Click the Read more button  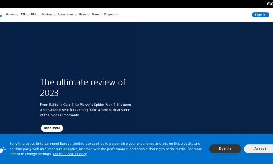click(x=52, y=128)
